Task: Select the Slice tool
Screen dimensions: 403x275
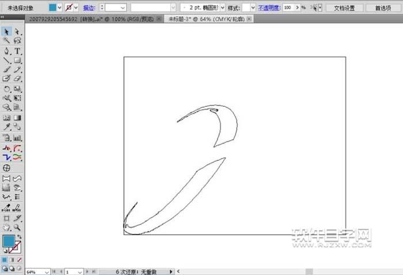Action: coord(17,219)
